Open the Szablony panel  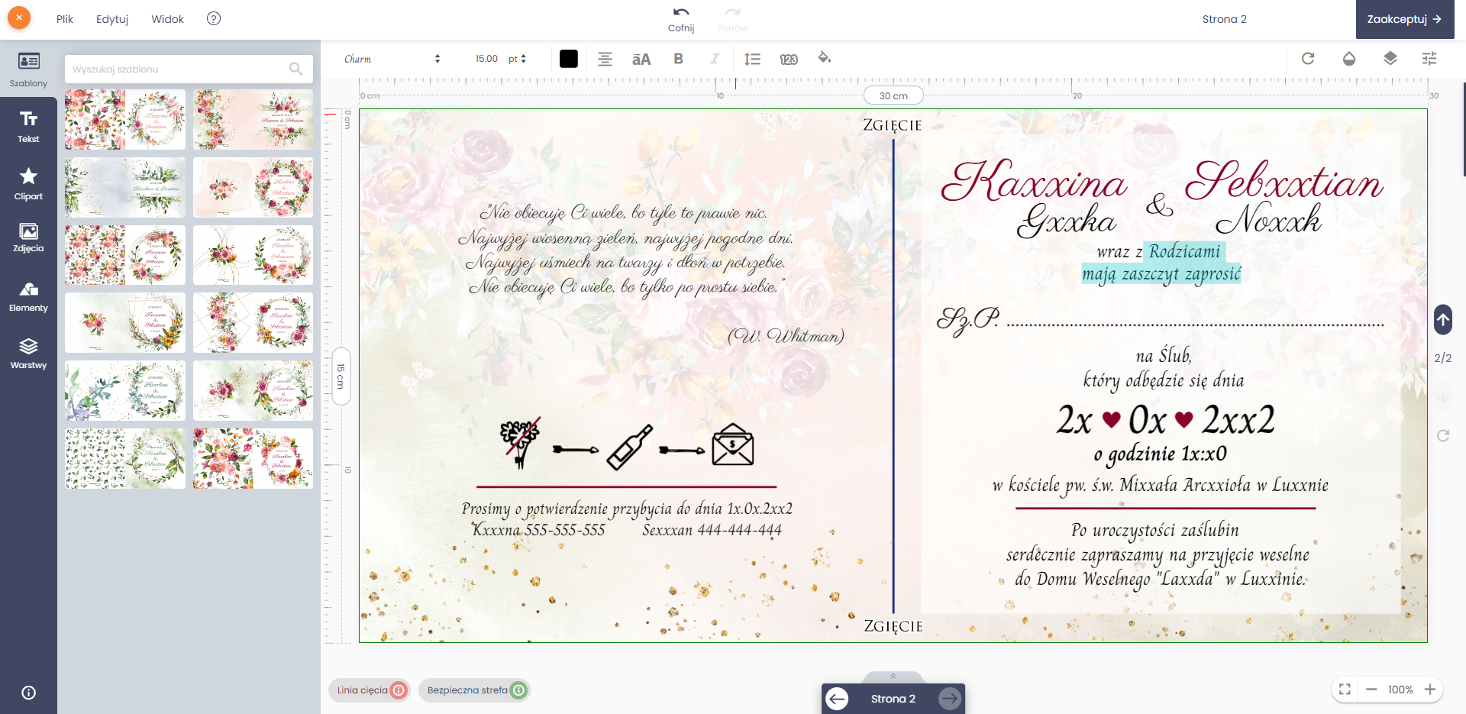[x=28, y=69]
